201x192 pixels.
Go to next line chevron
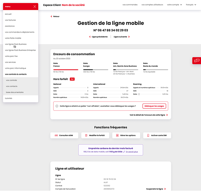click(129, 37)
